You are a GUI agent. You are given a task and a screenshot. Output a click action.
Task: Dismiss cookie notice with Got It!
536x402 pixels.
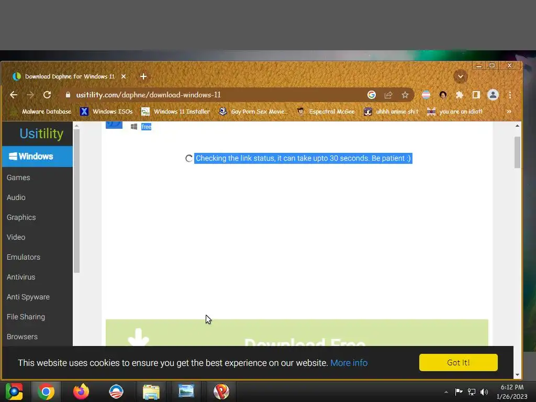click(x=459, y=362)
